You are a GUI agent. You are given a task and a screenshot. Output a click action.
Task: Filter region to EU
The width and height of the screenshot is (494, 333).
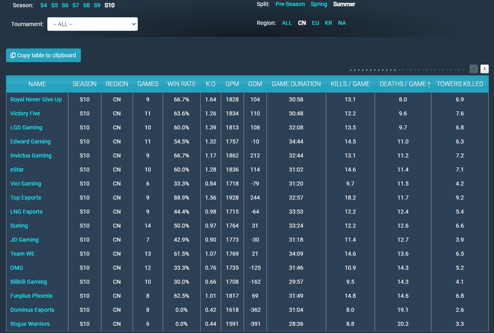click(316, 23)
